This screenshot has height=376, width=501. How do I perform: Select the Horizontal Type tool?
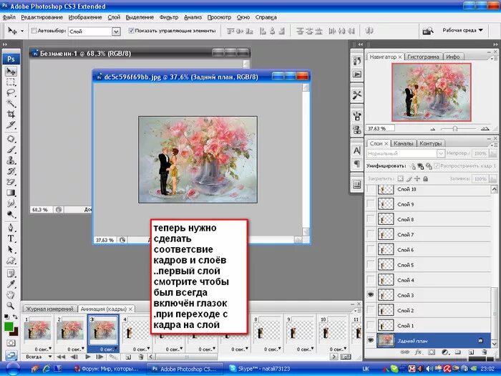(11, 238)
